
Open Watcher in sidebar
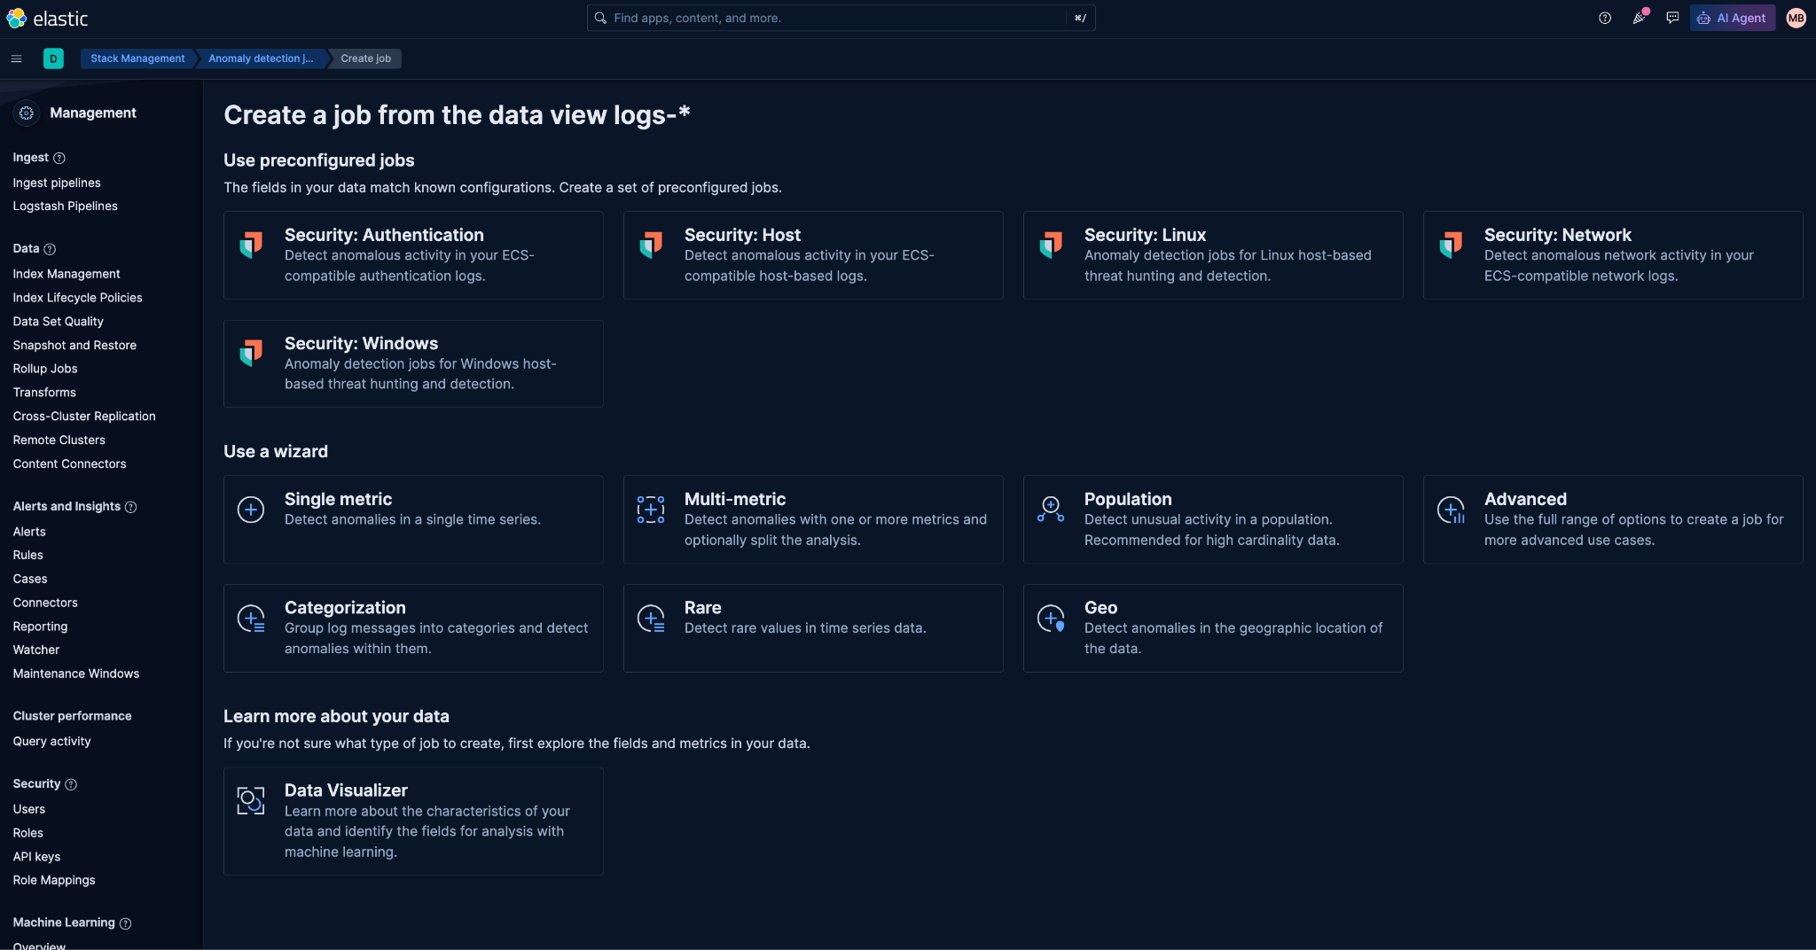pos(36,650)
